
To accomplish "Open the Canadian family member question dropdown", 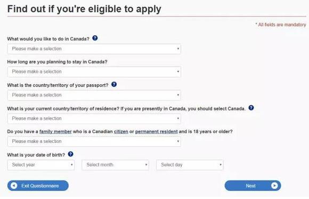I will 94,141.
